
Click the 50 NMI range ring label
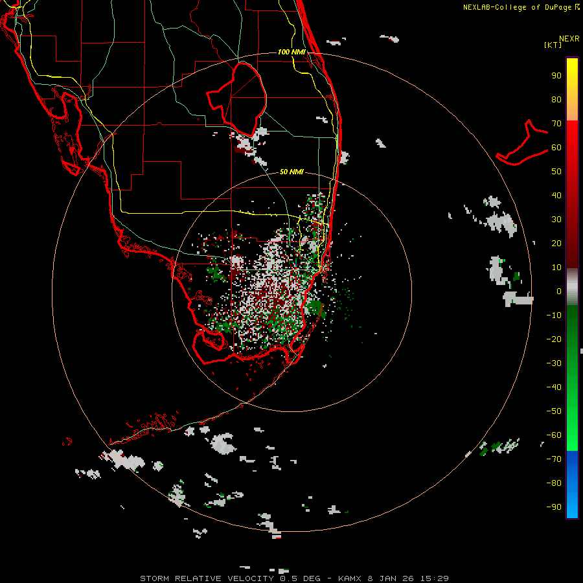pyautogui.click(x=291, y=172)
